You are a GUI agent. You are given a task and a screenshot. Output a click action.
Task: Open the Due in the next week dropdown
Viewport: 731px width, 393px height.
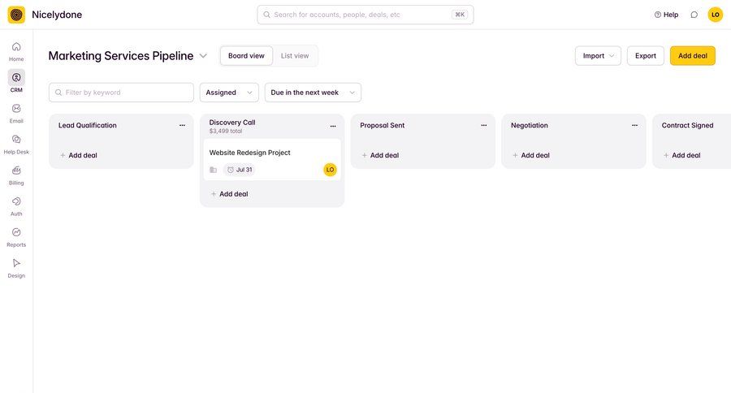[313, 93]
